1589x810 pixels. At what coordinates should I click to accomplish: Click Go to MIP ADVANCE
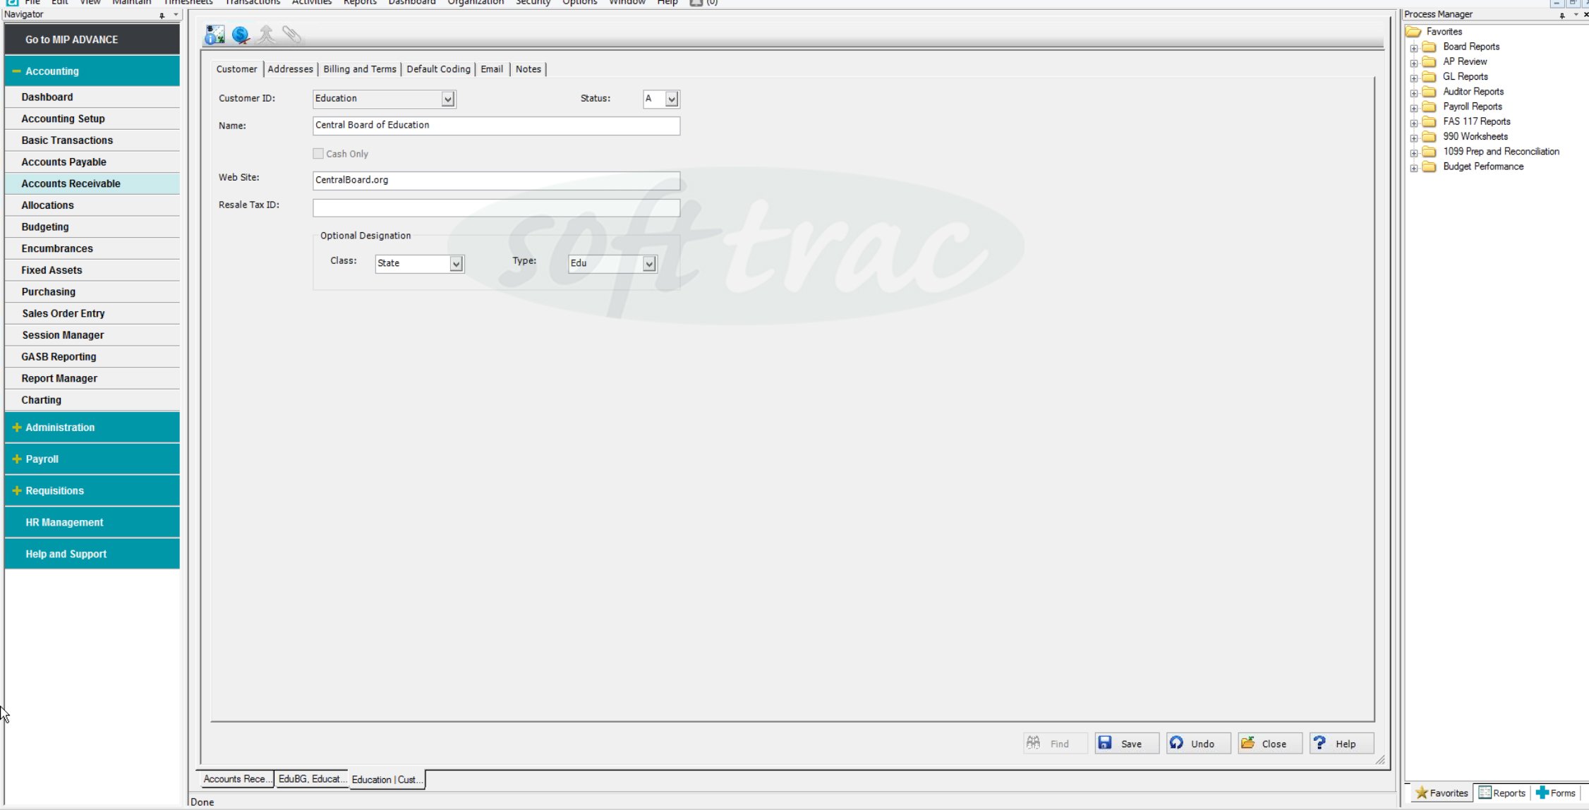pyautogui.click(x=92, y=40)
